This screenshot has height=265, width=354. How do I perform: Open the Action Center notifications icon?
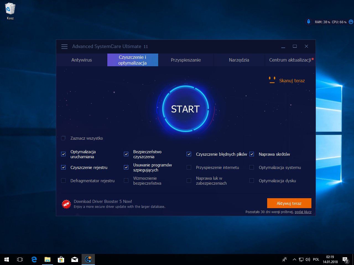coord(345,260)
